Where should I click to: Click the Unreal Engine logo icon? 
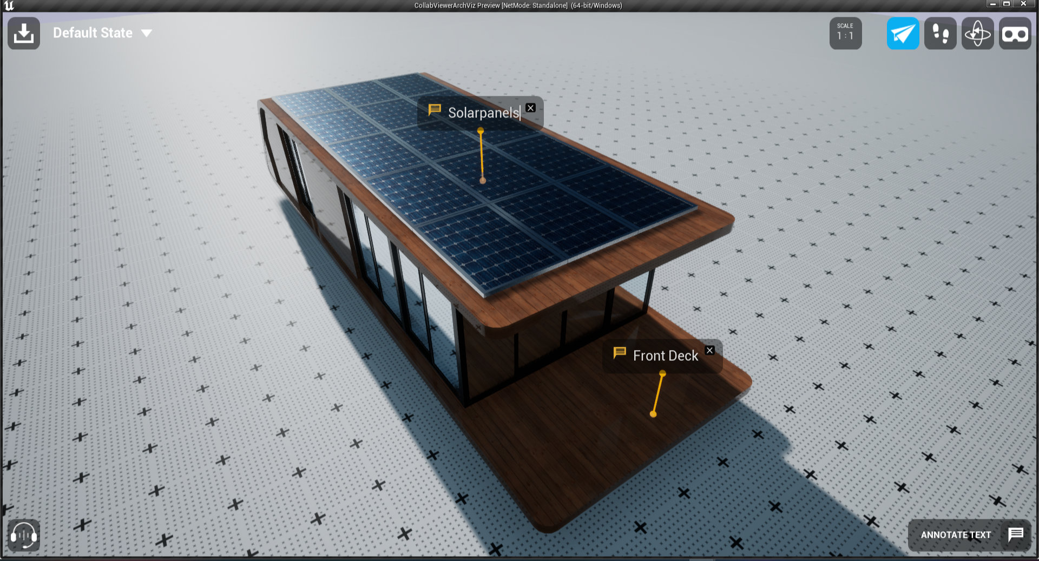(x=9, y=5)
